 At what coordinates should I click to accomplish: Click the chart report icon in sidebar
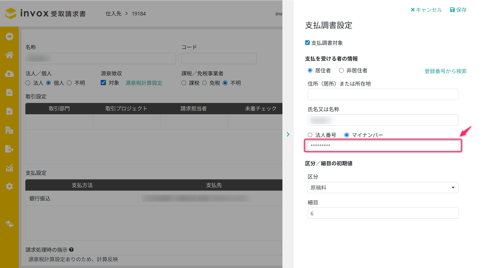click(9, 168)
